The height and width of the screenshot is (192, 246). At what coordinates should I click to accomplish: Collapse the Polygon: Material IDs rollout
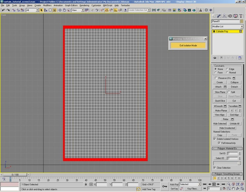tap(228, 149)
